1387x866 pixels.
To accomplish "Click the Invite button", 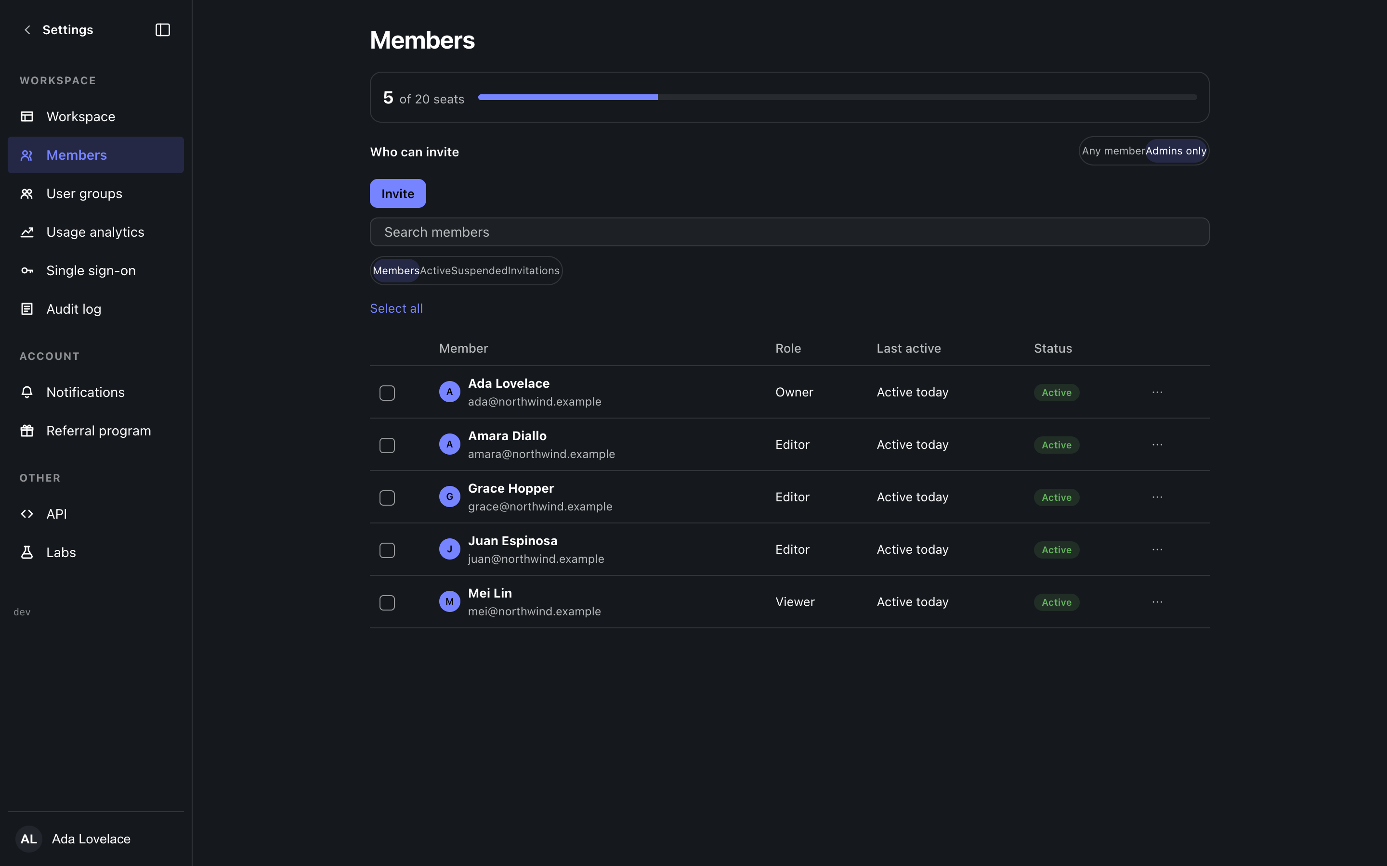I will (x=398, y=193).
